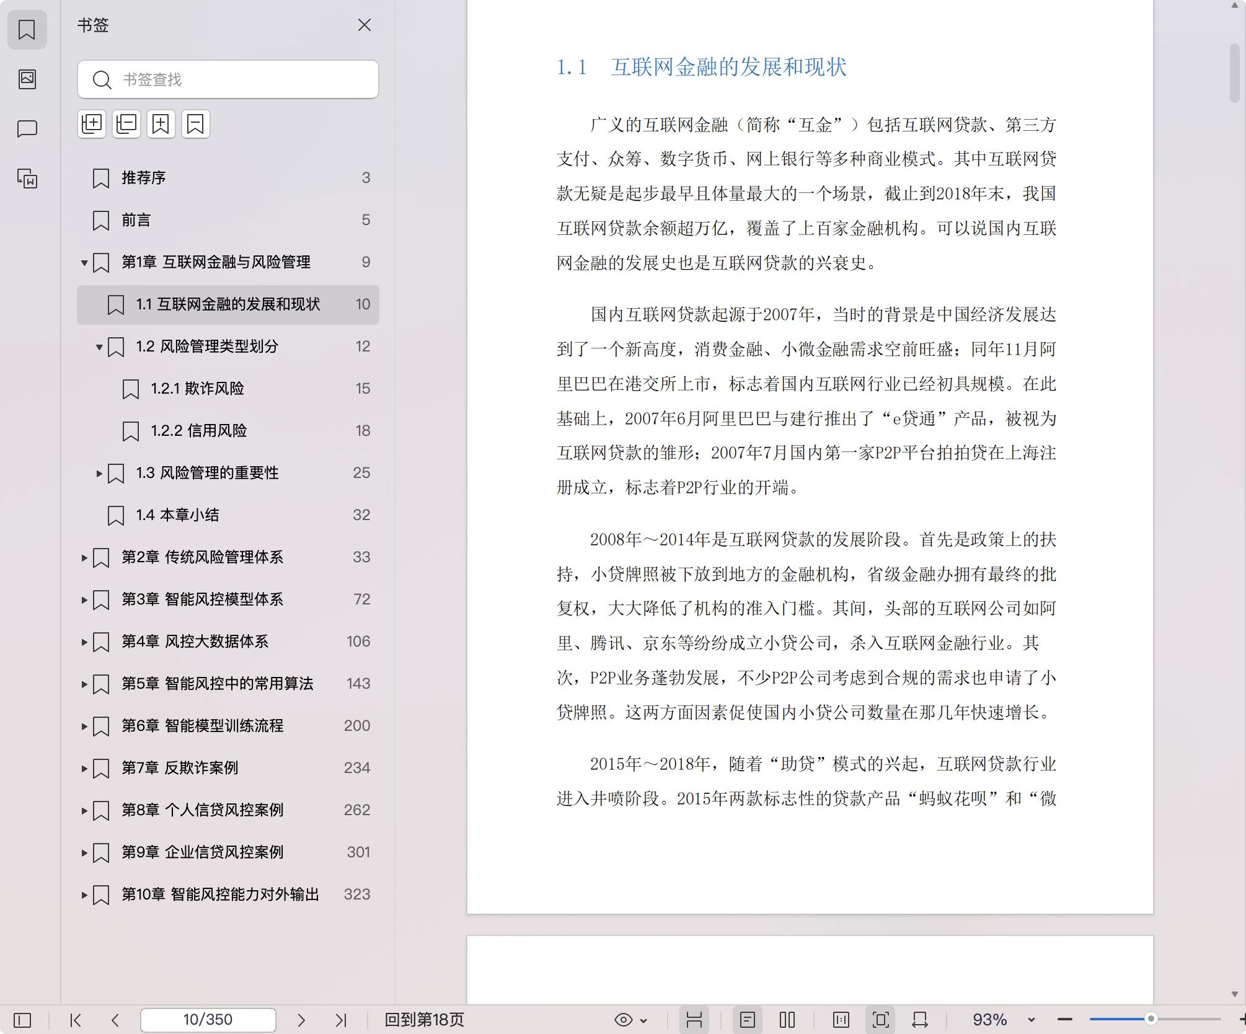1246x1034 pixels.
Task: Go to the first page
Action: pyautogui.click(x=76, y=1020)
